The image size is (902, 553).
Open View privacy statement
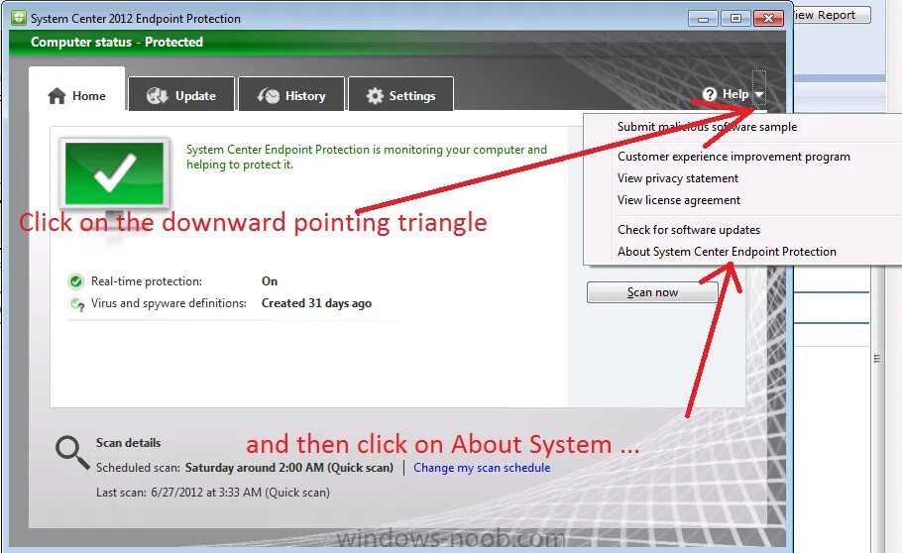pos(678,178)
